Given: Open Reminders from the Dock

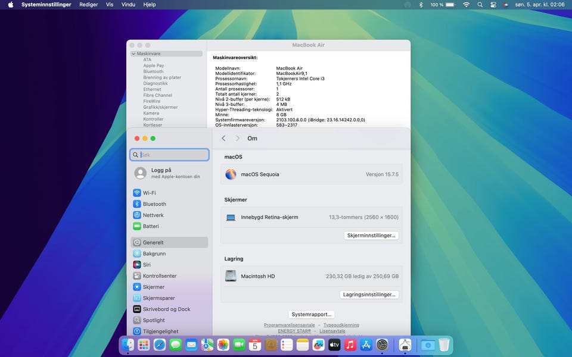Looking at the screenshot, I should [x=287, y=345].
